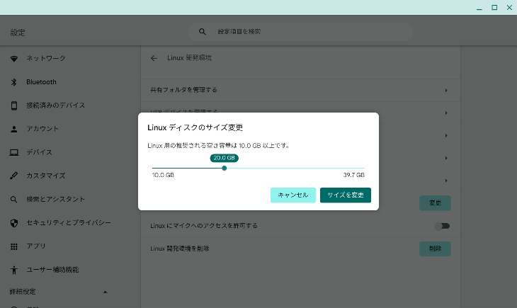Open the Bluetooth settings section
The image size is (517, 308).
coord(41,82)
